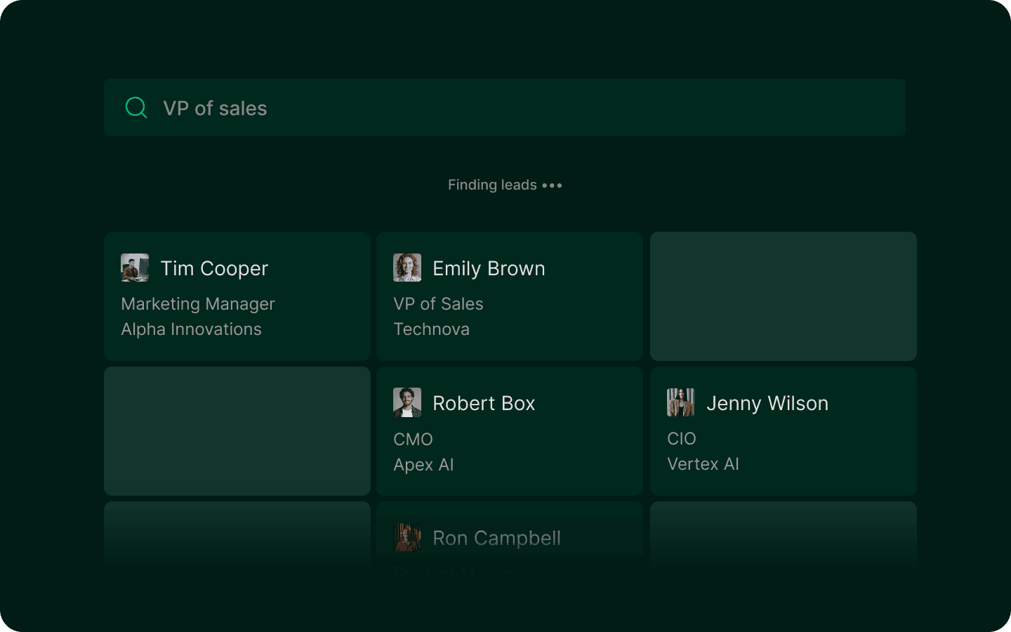
Task: Click the 'VP of Sales' title under Emily Brown
Action: [x=438, y=304]
